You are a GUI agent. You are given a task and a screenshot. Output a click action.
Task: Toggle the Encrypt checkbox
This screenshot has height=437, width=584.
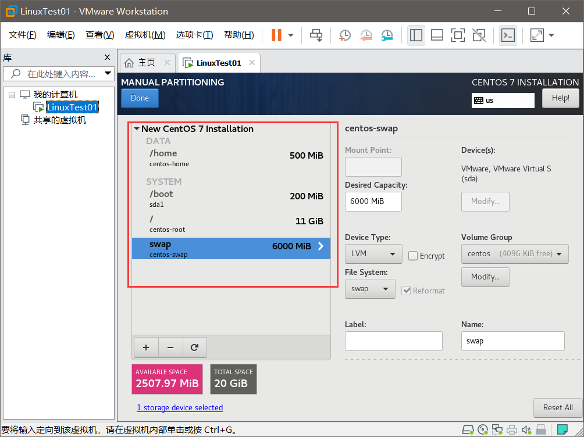point(412,256)
